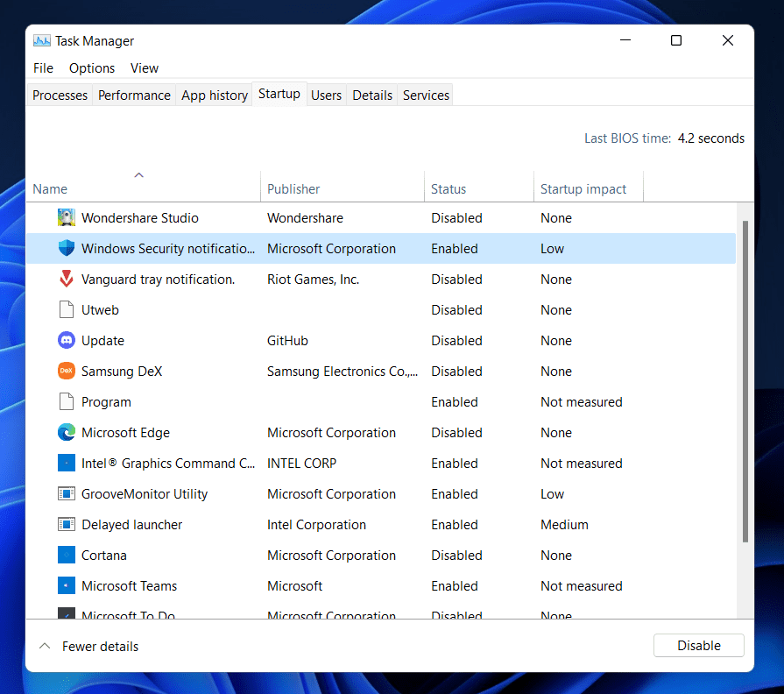Click the Last BIOS time value

tap(710, 138)
